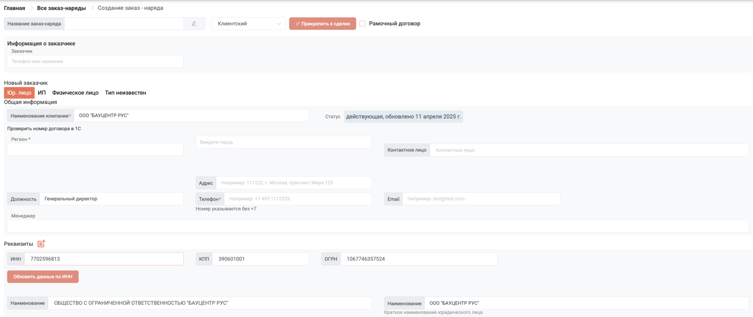Select the Юр. лицо customer type tab

point(19,93)
